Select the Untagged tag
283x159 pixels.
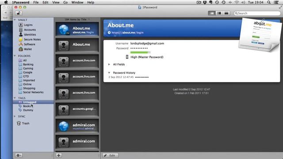pyautogui.click(x=33, y=102)
